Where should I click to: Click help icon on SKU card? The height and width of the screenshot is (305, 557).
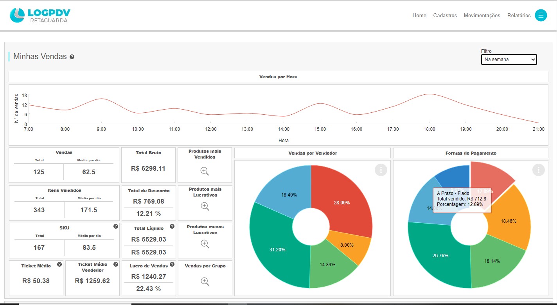coord(115,226)
